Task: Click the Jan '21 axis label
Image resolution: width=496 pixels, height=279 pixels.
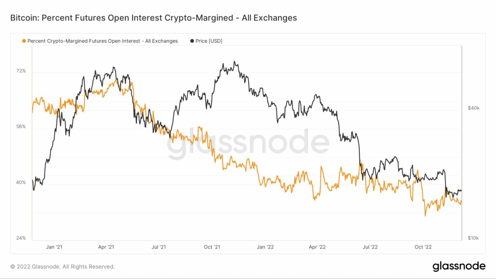Action: 54,247
